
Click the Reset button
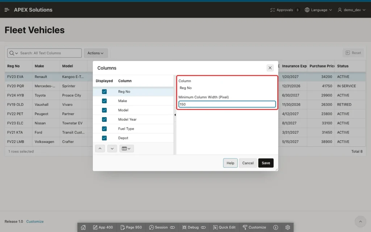353,53
